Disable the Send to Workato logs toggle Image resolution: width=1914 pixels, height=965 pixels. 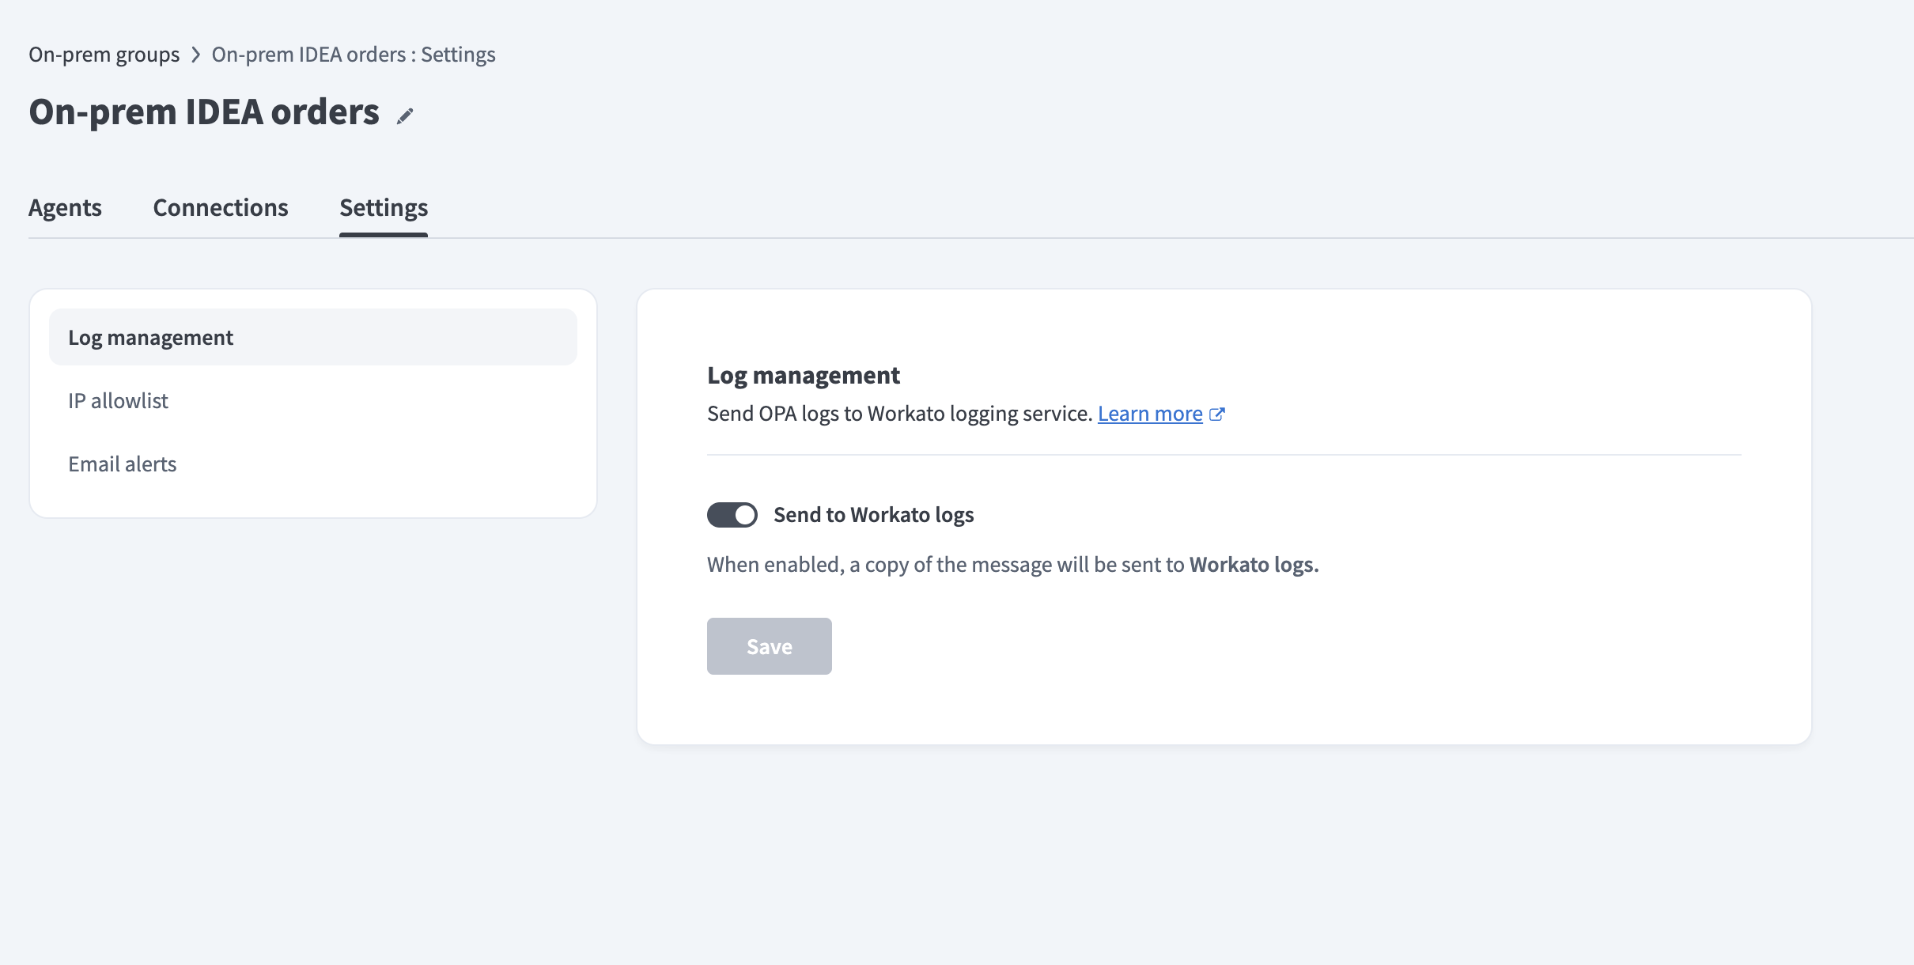[x=732, y=514]
